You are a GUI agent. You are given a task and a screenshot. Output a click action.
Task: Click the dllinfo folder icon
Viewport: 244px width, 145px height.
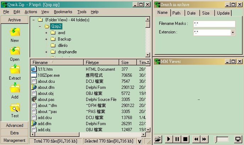pos(53,45)
